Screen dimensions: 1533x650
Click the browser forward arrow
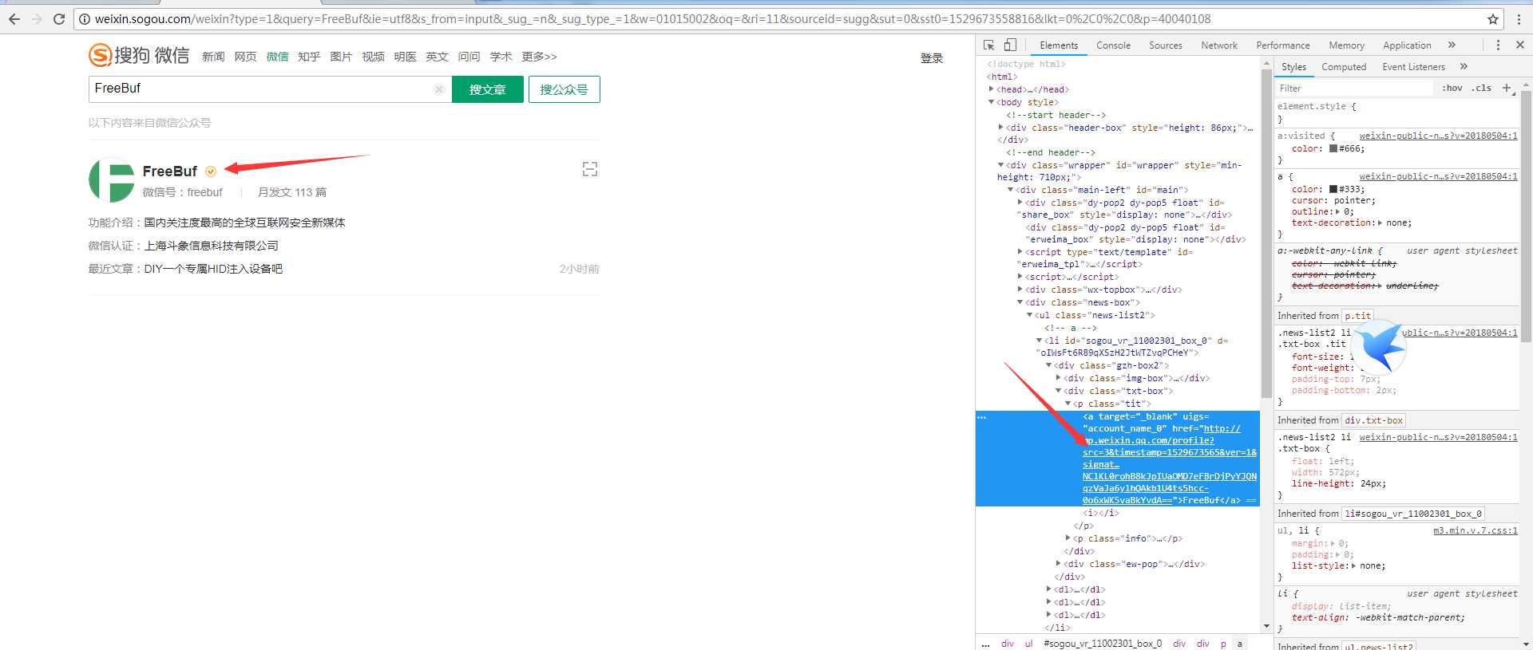[37, 19]
